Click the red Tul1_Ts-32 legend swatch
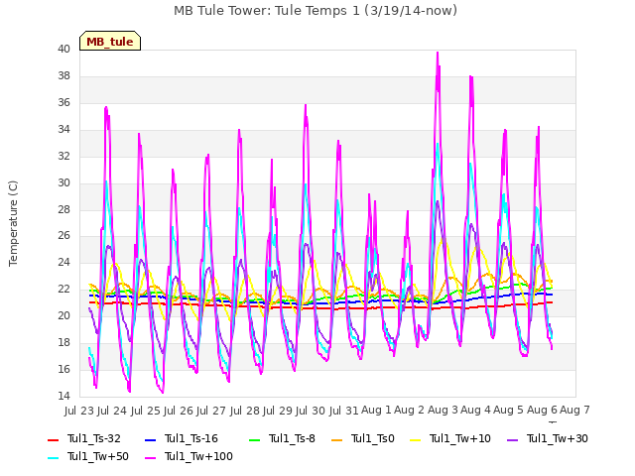Image resolution: width=635 pixels, height=476 pixels. [x=53, y=439]
